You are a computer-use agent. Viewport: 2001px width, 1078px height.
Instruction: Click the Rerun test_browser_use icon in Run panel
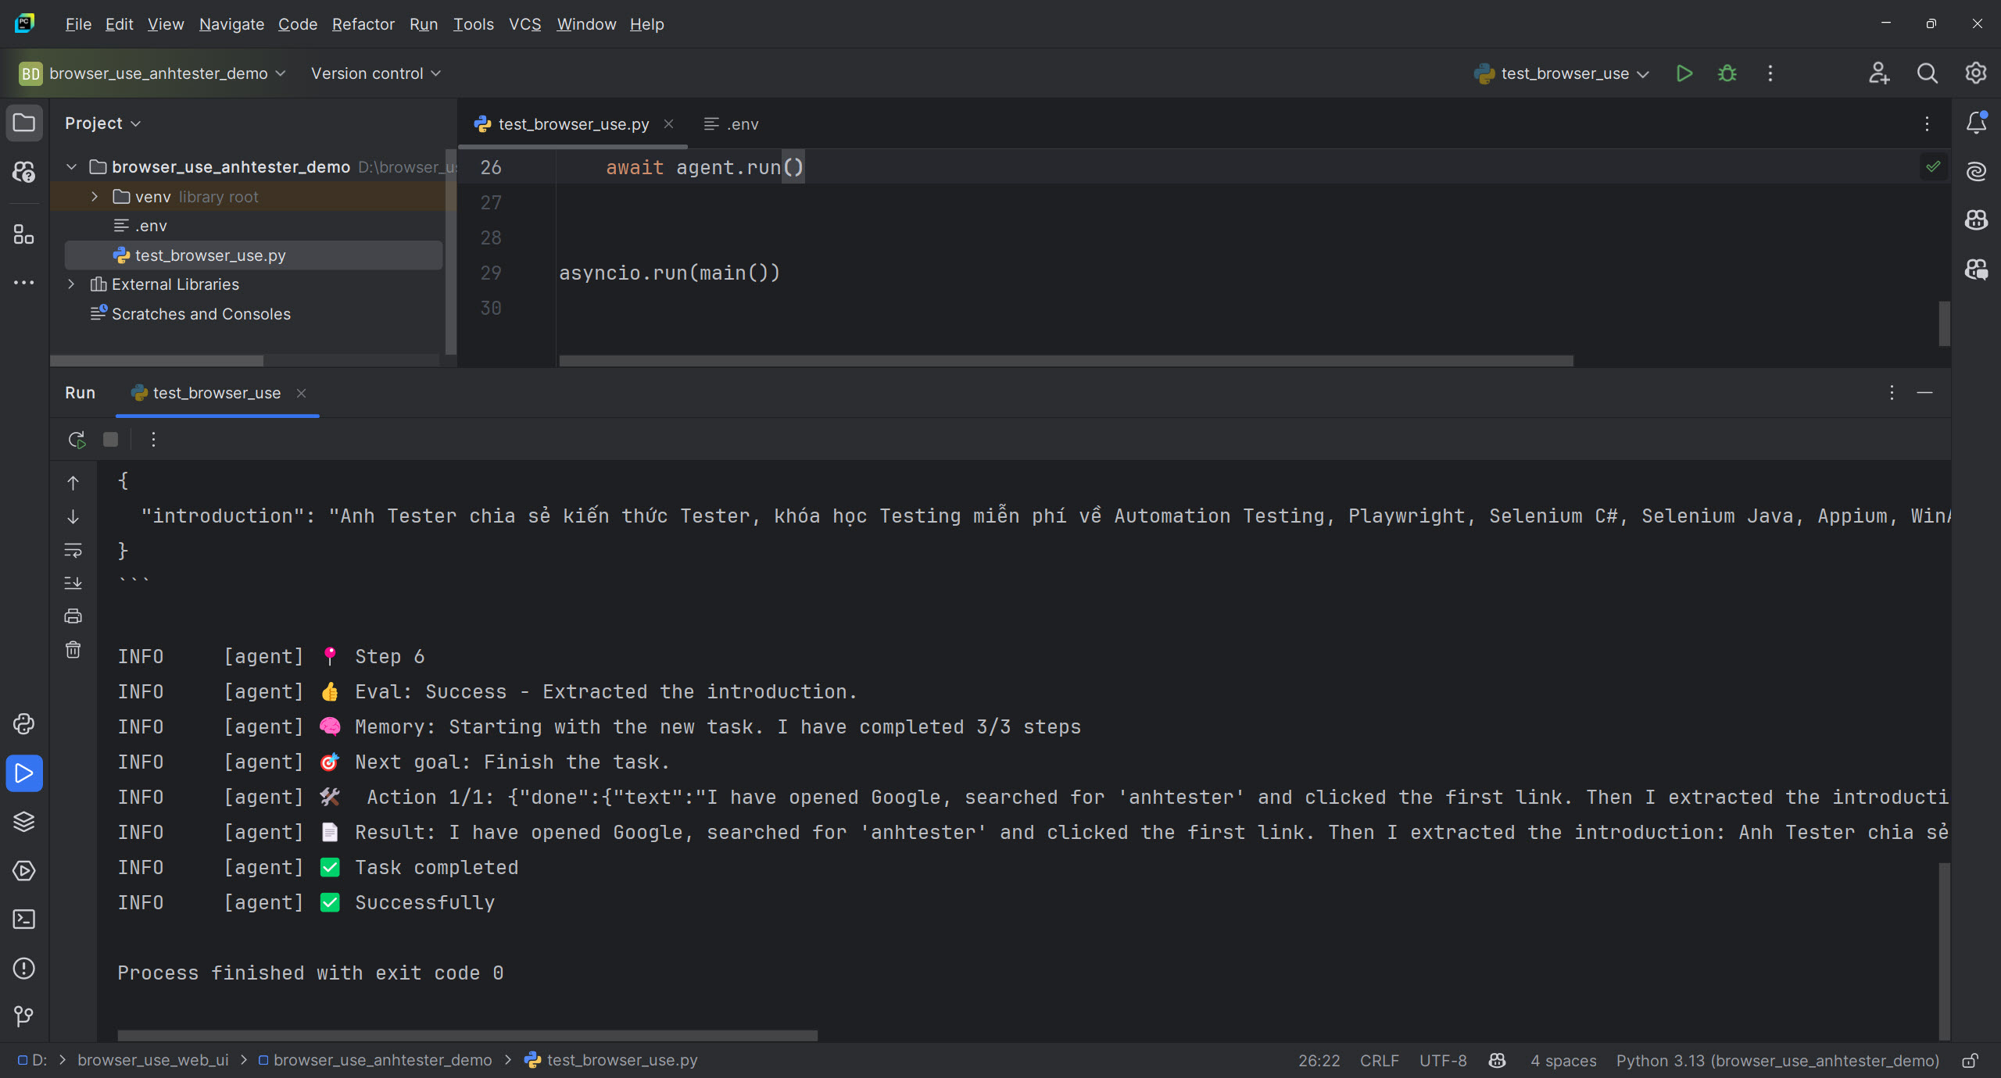click(77, 440)
